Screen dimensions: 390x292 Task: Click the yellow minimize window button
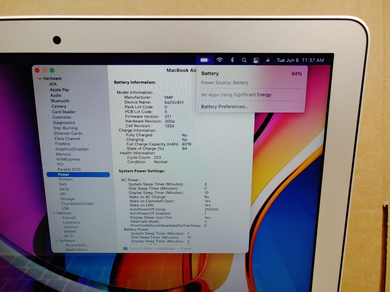45,70
